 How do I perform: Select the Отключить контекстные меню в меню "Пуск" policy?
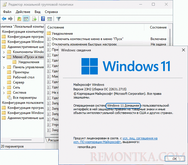tap(88, 39)
